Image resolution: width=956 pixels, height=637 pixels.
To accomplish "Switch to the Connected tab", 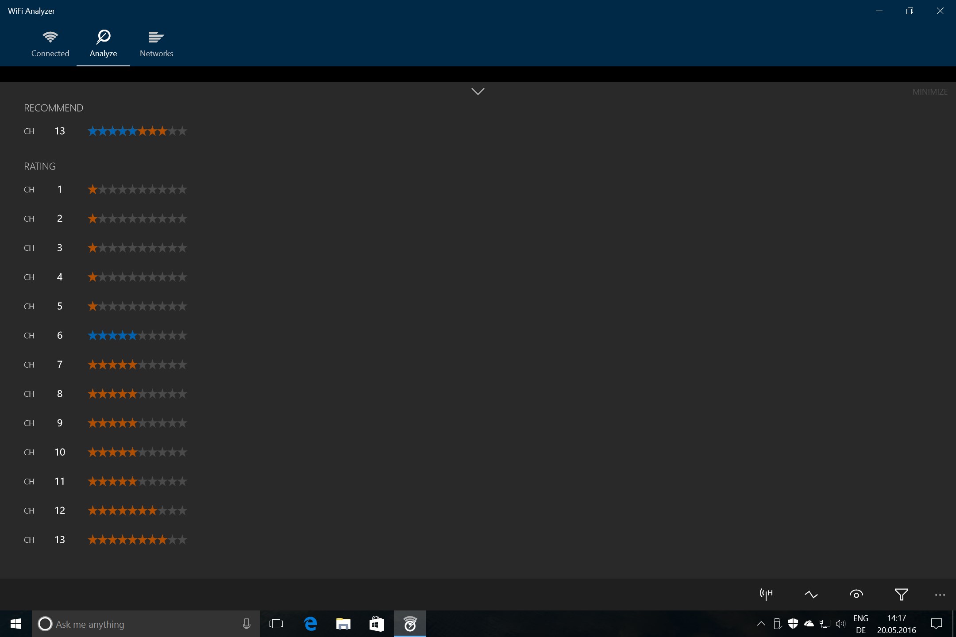I will [50, 43].
